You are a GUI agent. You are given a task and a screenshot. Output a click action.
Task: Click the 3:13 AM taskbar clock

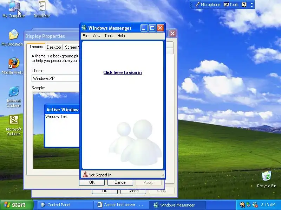click(x=268, y=205)
